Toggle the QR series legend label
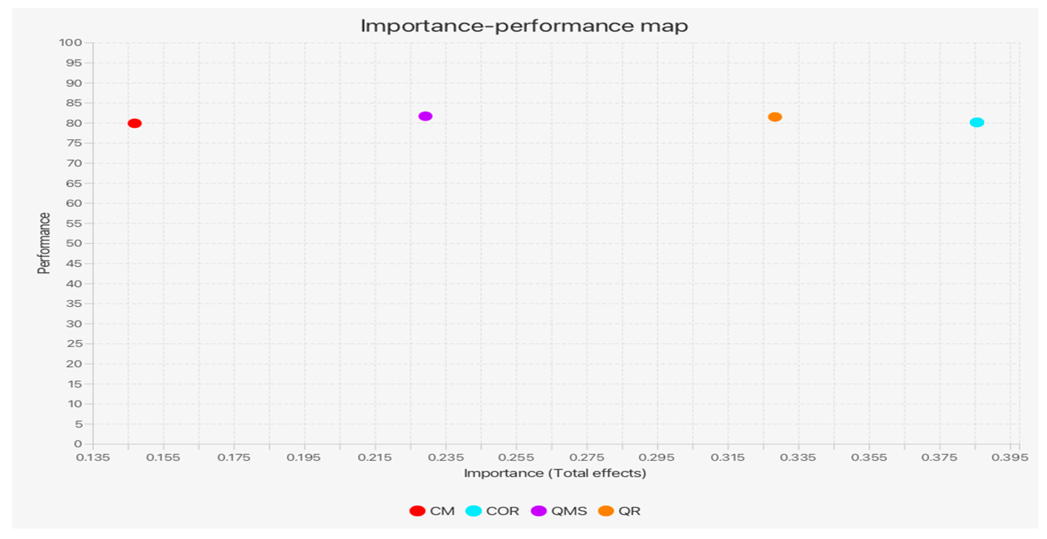The image size is (1047, 539). (629, 511)
